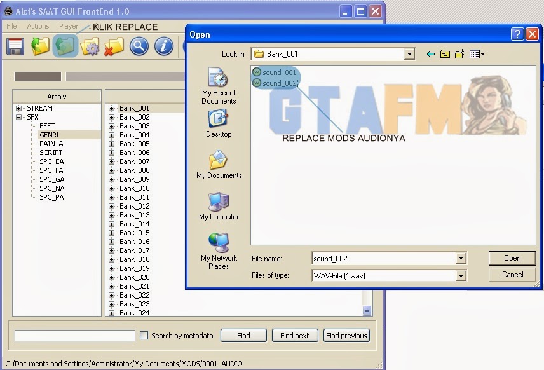
Task: Click the Cancel button in the dialog
Action: 512,275
